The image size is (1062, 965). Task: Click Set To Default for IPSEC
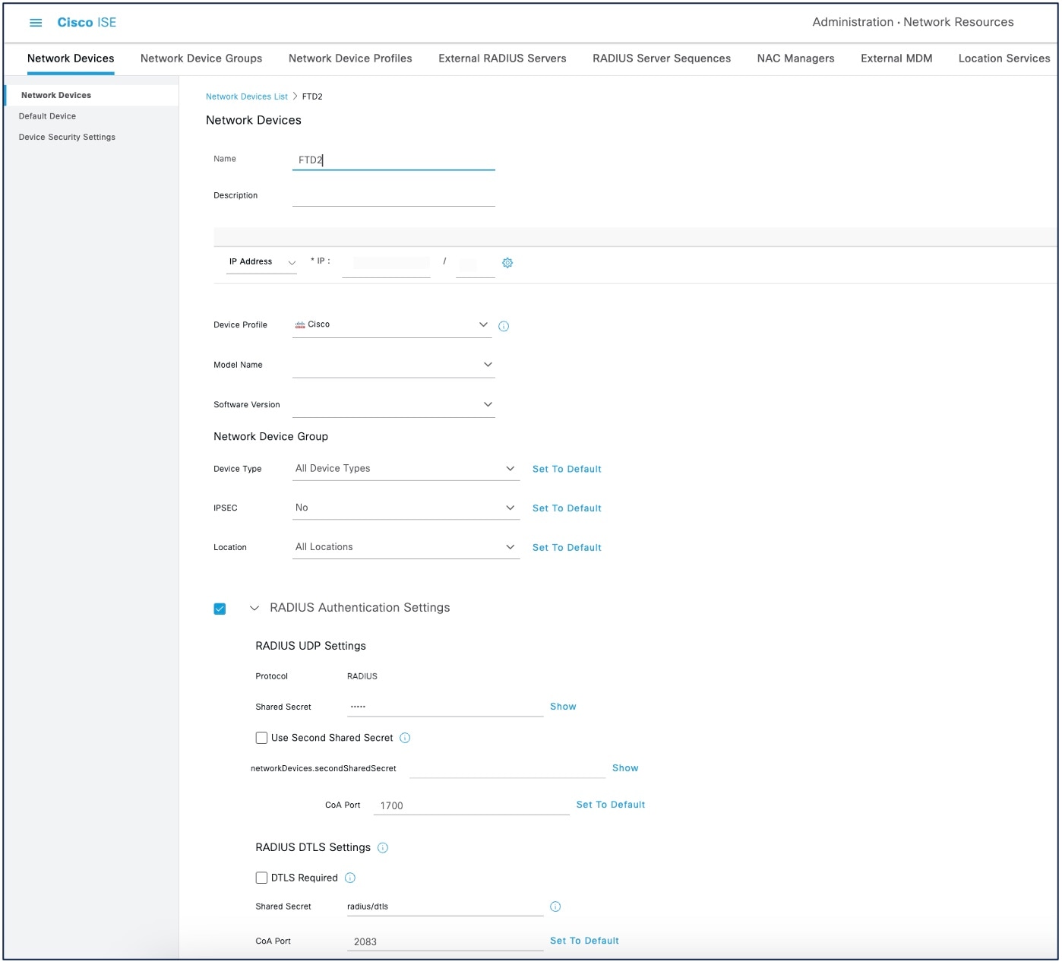pyautogui.click(x=567, y=509)
